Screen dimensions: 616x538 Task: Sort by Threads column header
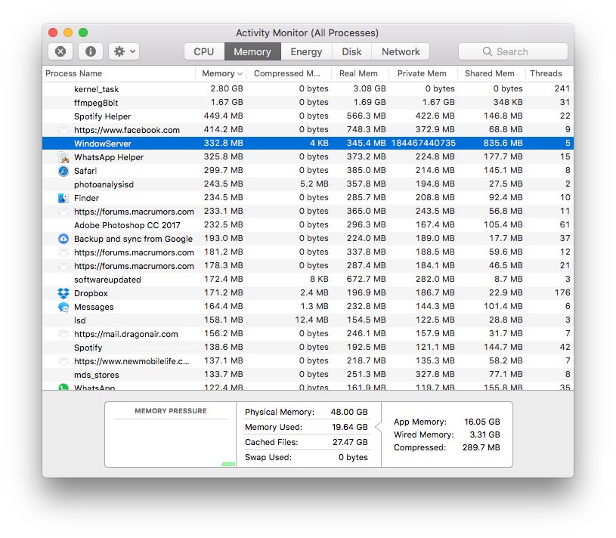point(549,73)
